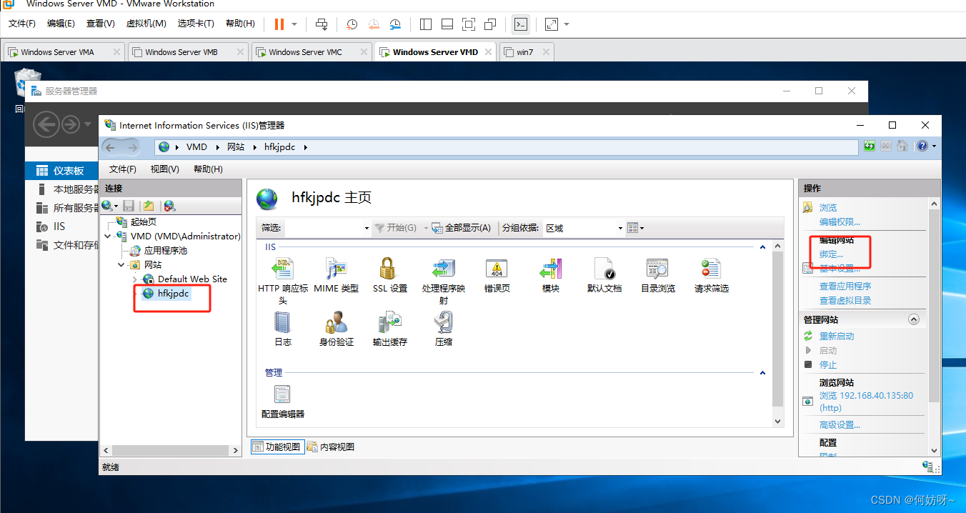Click the 绑定... link
Viewport: 966px width, 513px height.
click(x=831, y=254)
